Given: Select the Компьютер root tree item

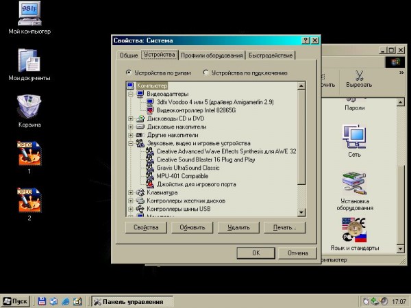Looking at the screenshot, I should [152, 86].
